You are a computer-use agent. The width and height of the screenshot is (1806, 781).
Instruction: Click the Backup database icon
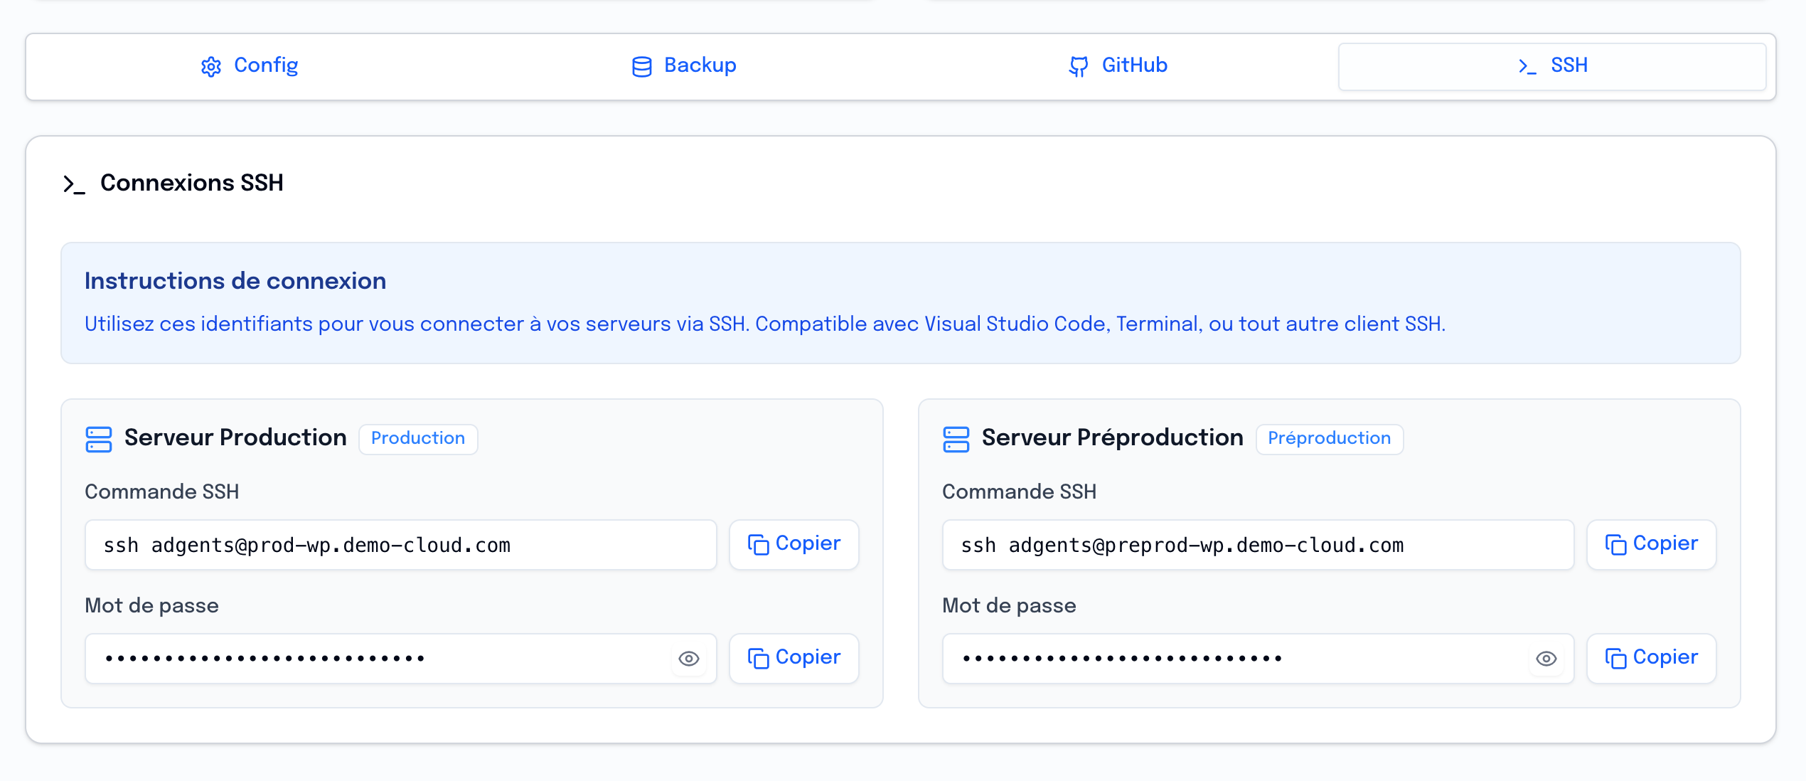(641, 66)
